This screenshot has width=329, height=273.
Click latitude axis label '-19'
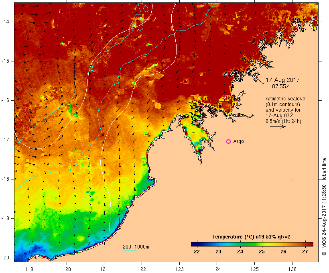point(5,218)
